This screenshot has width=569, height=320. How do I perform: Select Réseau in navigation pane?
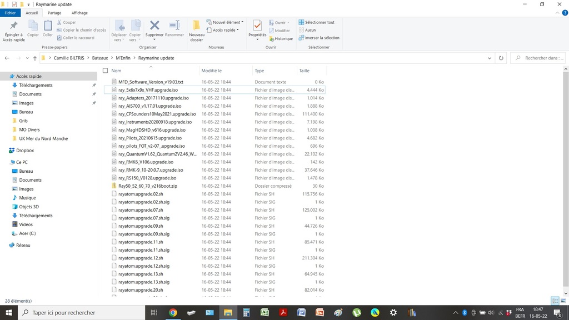click(x=23, y=245)
